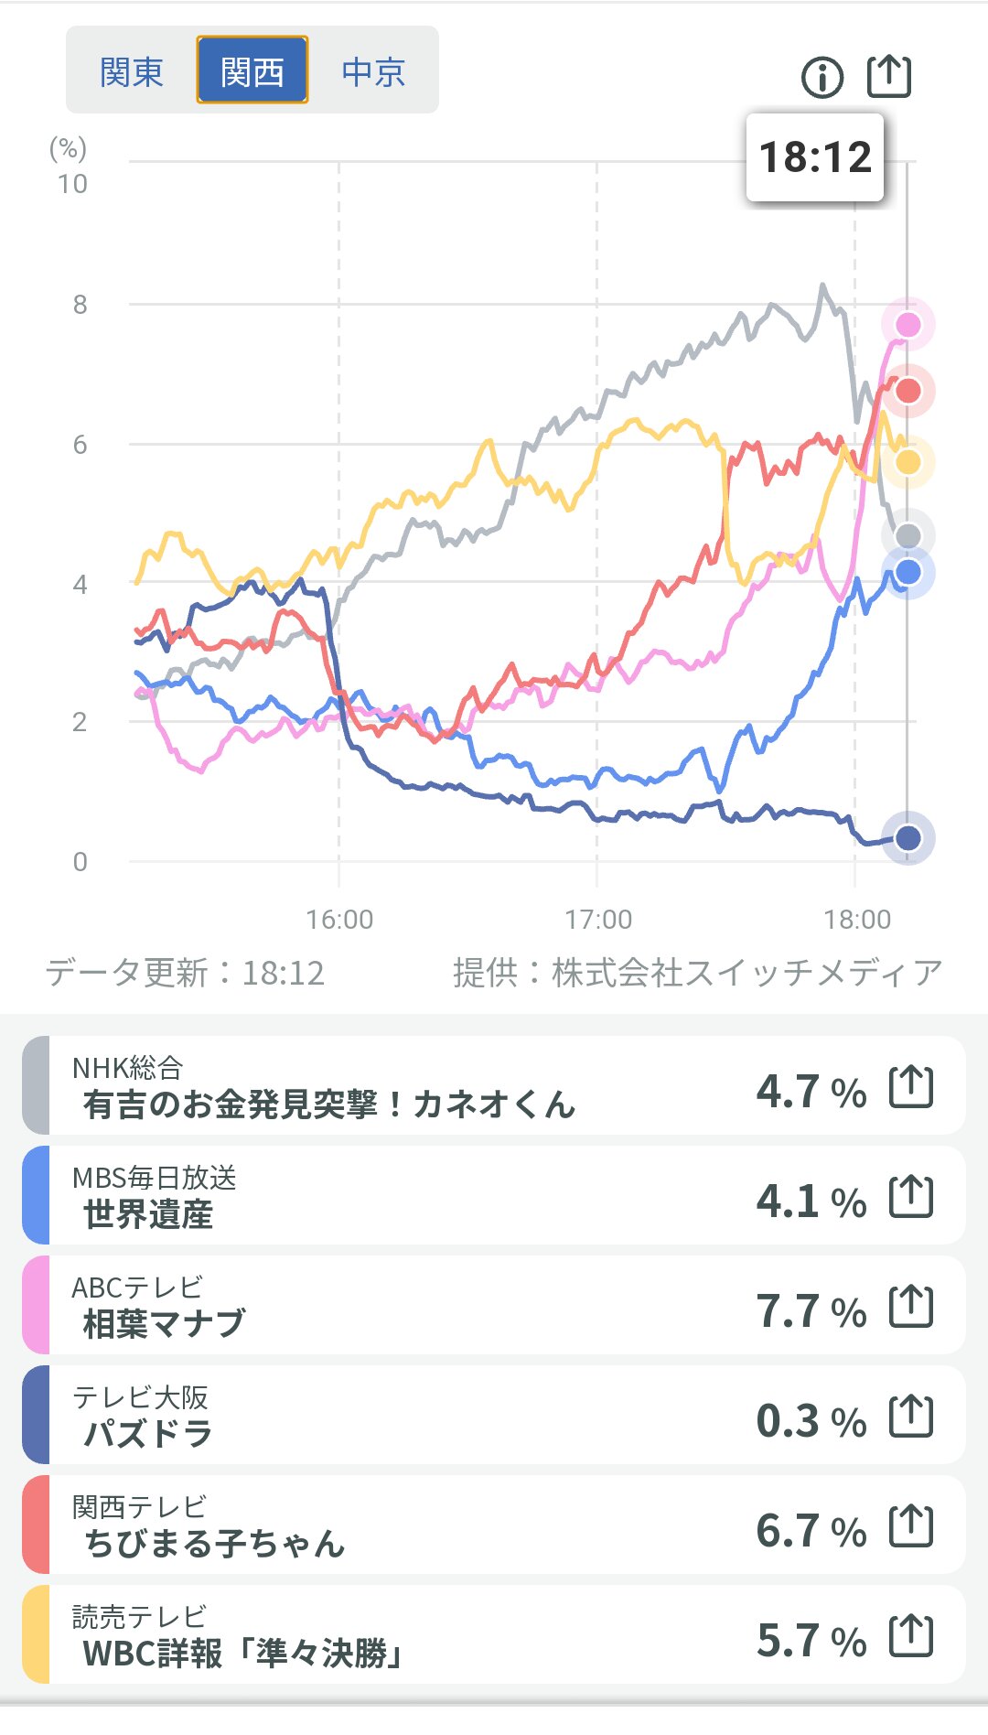The image size is (988, 1735).
Task: Share the テレビ大阪 パズドラ rating
Action: pyautogui.click(x=911, y=1417)
